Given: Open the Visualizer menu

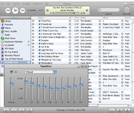Looking at the screenshot, I should (x=26, y=4).
